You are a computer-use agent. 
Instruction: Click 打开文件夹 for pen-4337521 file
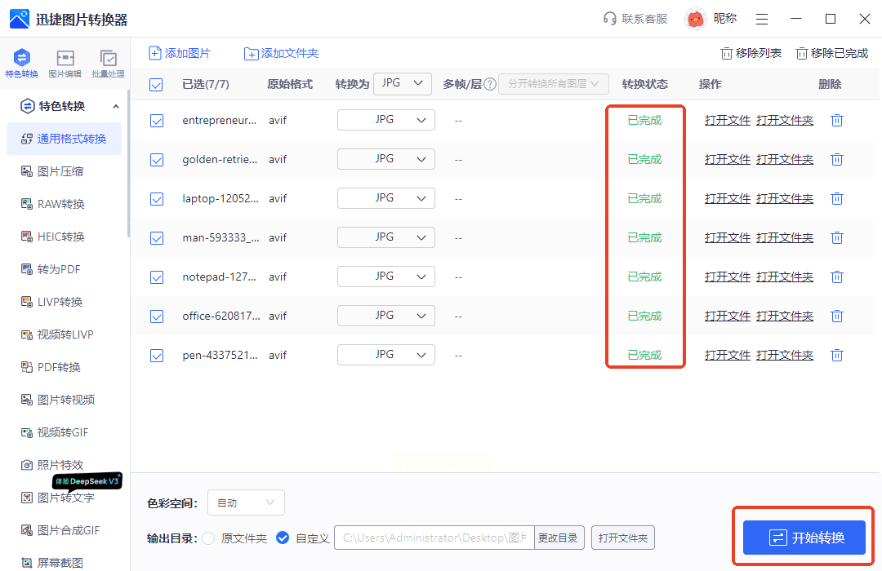click(x=785, y=355)
